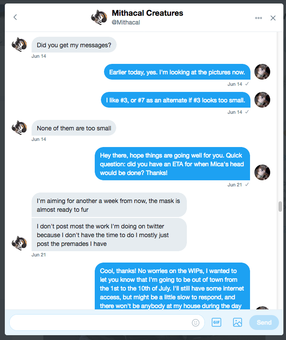This screenshot has height=340, width=286.
Task: Close the direct message dialog
Action: click(273, 18)
